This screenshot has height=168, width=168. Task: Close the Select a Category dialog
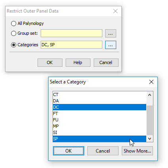click(x=151, y=82)
